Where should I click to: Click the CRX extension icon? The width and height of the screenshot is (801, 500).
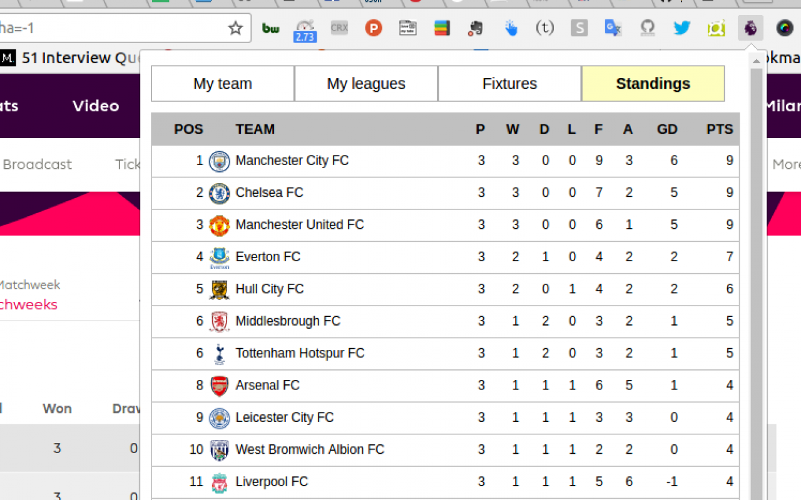tap(339, 27)
